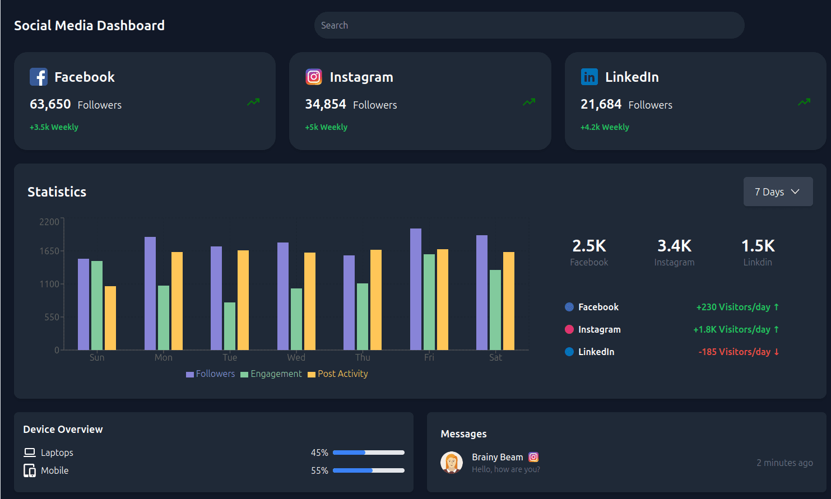Toggle the Post Activity legend under the chart

338,374
